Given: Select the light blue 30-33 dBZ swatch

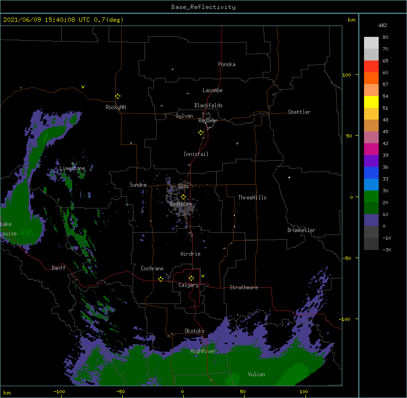Looking at the screenshot, I should 371,184.
